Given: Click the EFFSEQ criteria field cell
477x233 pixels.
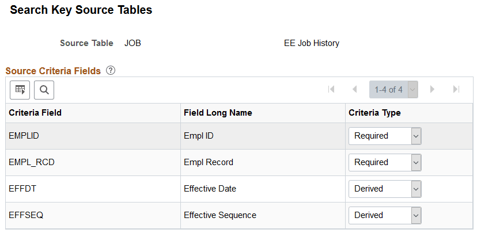Looking at the screenshot, I should click(26, 215).
